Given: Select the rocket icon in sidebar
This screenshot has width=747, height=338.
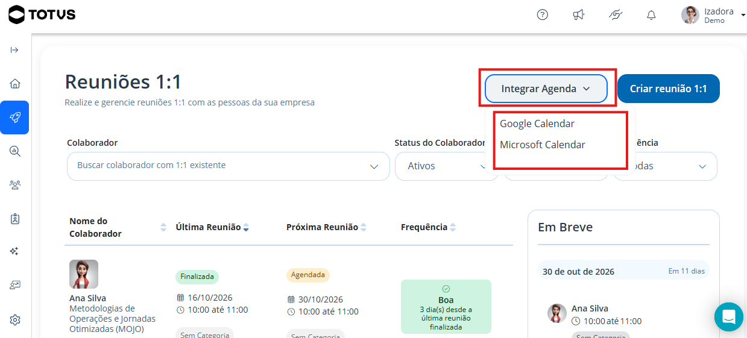Looking at the screenshot, I should [x=14, y=117].
